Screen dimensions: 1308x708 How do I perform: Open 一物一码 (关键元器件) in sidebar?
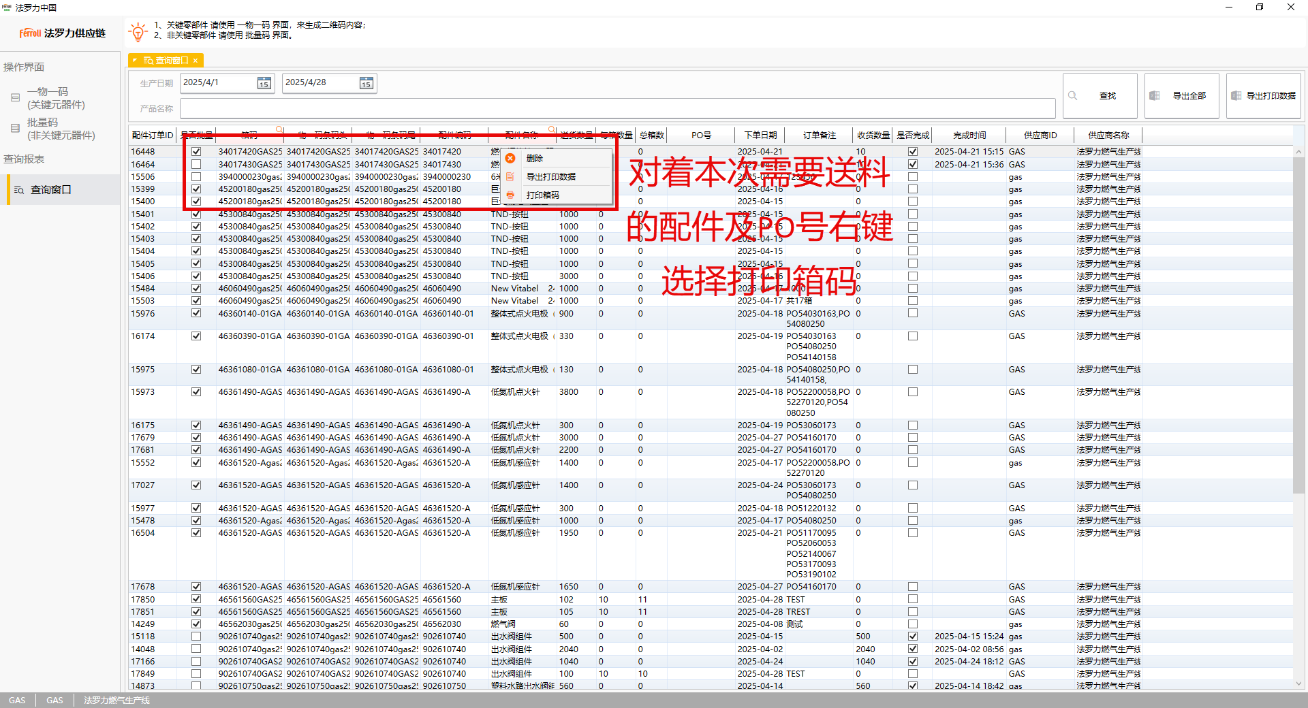tap(56, 98)
